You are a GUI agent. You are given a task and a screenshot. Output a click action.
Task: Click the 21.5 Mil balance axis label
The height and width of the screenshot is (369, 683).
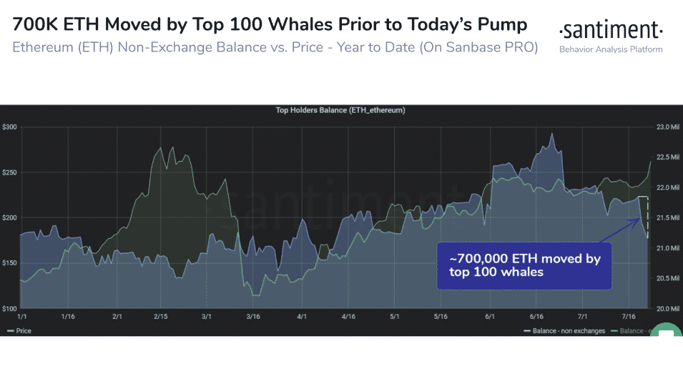point(667,218)
